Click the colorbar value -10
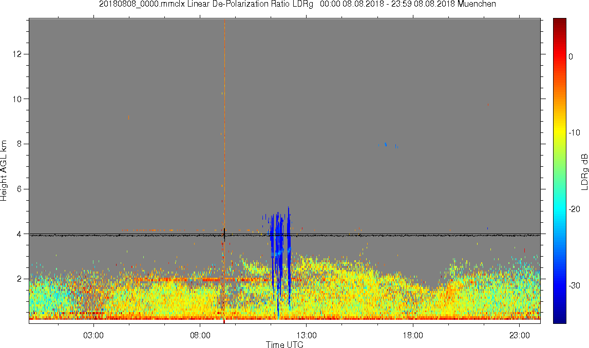 [574, 132]
